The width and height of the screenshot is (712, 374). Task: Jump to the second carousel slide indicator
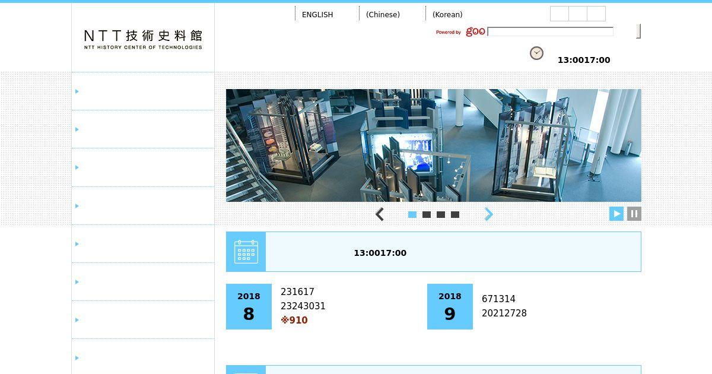tap(427, 215)
